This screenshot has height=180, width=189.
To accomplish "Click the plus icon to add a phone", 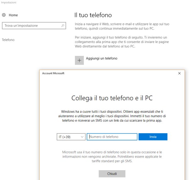I will pos(79,60).
